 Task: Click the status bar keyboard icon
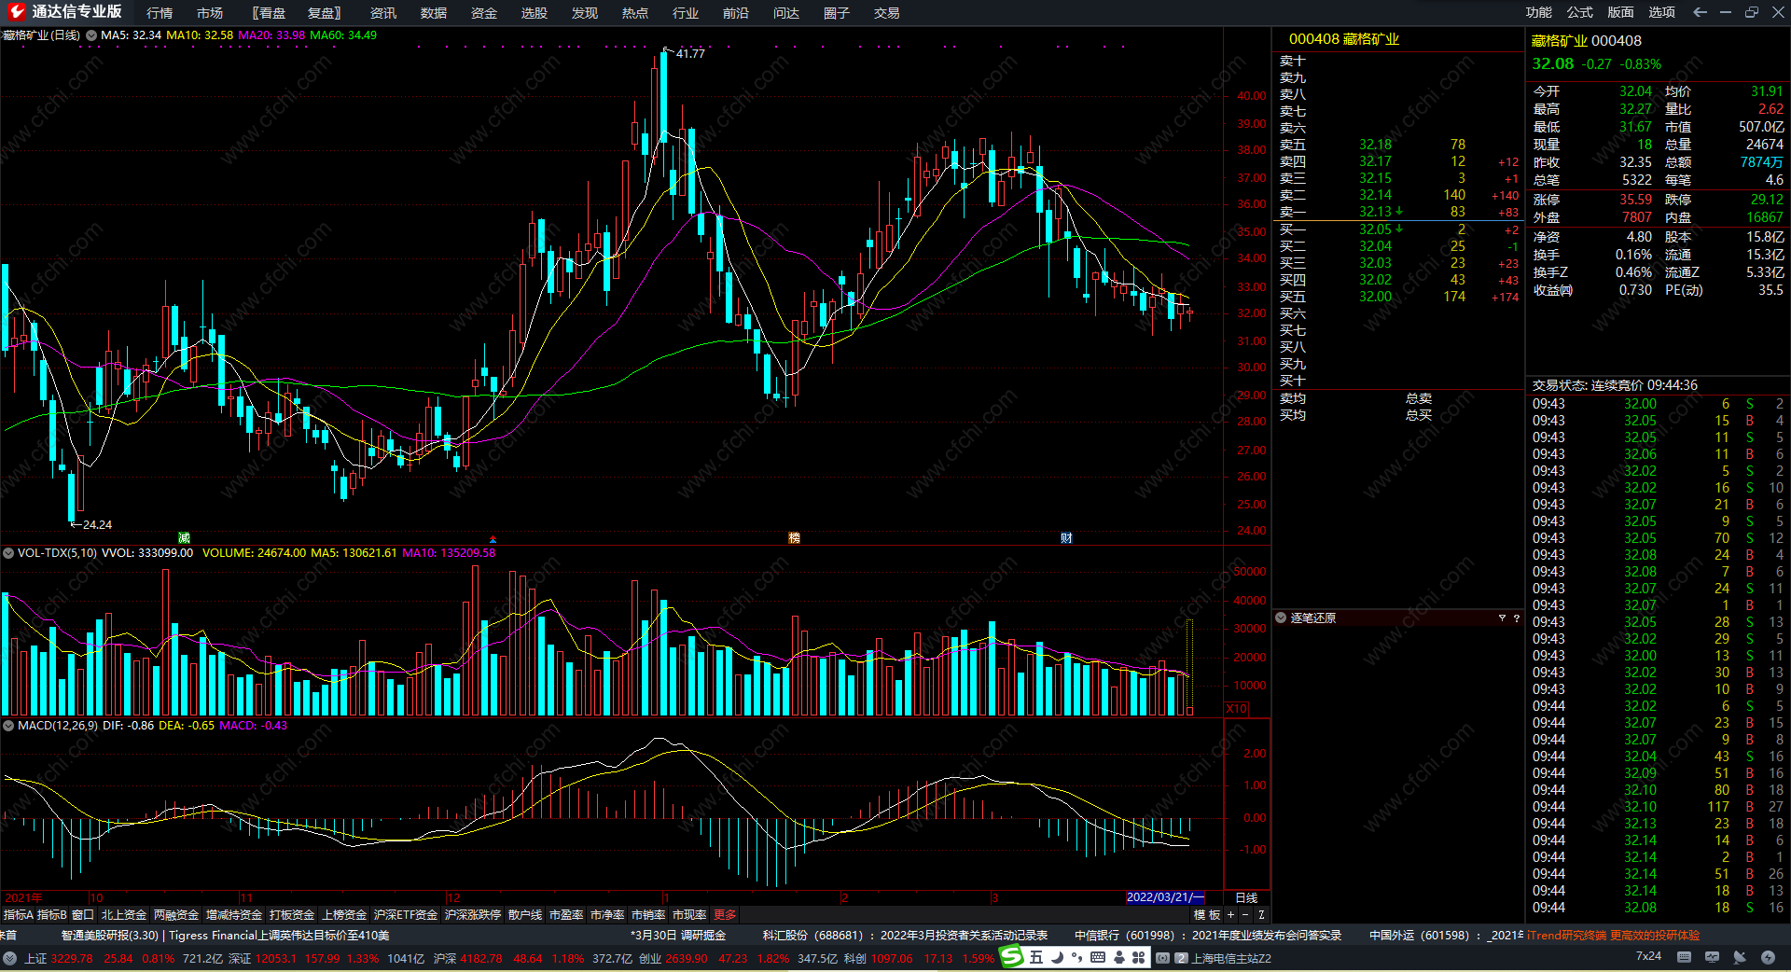(1684, 957)
